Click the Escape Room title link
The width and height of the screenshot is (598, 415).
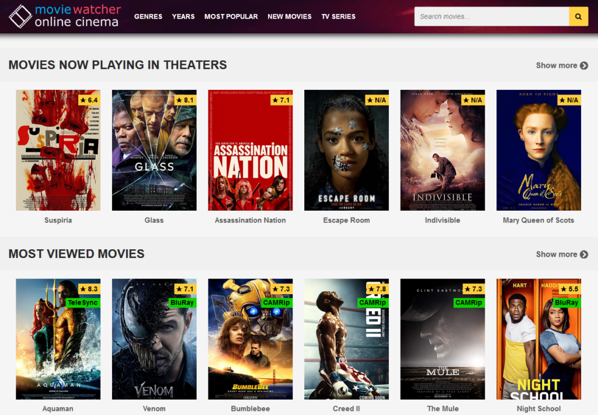346,220
